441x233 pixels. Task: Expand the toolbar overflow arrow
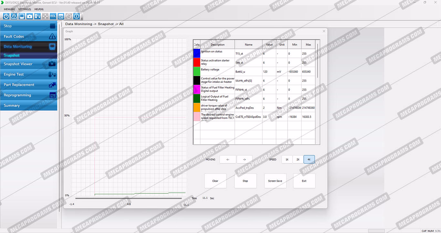pos(82,19)
